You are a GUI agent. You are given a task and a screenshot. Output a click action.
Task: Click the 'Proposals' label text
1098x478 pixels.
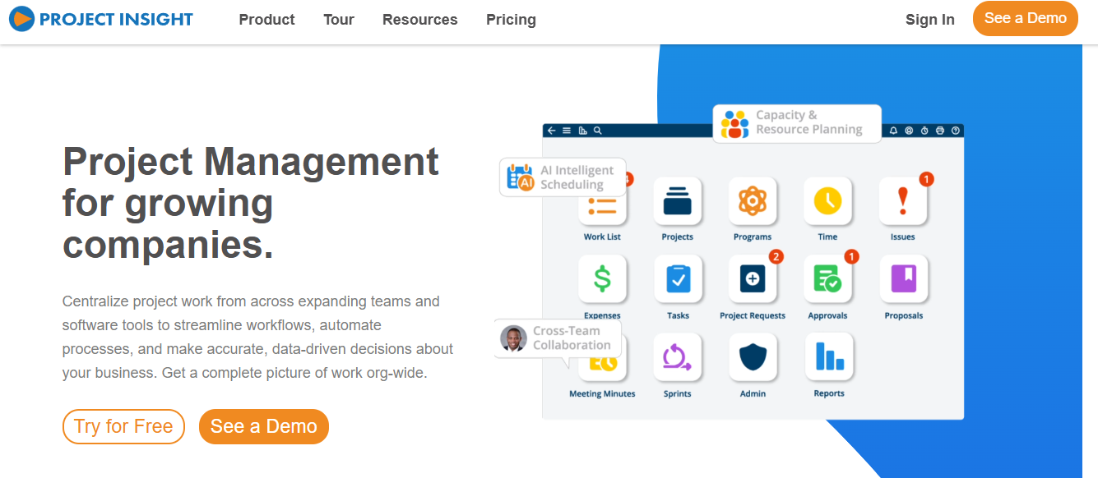(904, 315)
